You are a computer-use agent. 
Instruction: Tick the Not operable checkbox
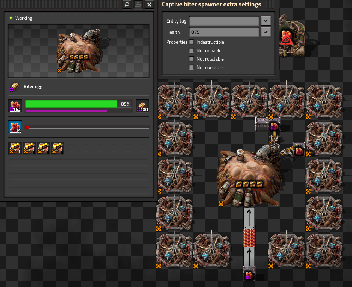[x=191, y=68]
